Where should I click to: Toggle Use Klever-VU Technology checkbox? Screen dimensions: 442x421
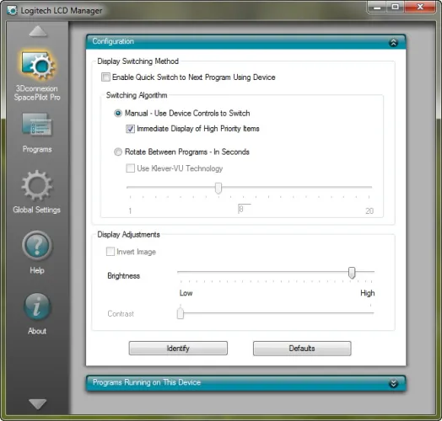tap(130, 168)
